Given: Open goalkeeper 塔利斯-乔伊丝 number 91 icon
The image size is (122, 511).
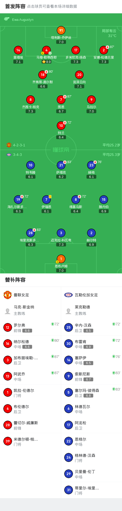Looking at the screenshot, I should (61, 30).
